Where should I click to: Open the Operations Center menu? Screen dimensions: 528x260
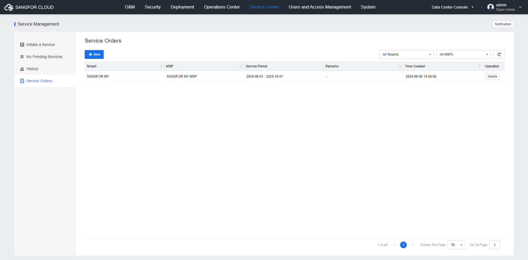(222, 7)
